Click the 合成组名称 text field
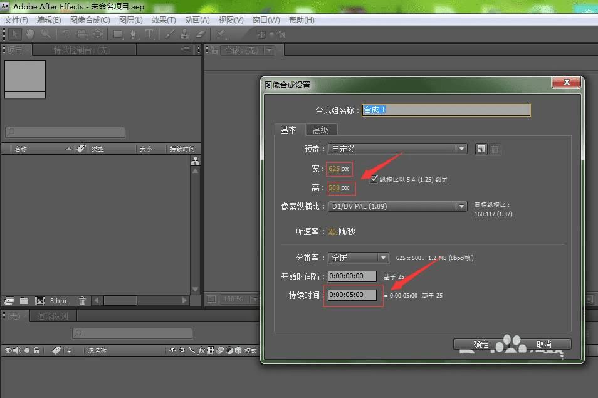The image size is (598, 398). coord(446,110)
